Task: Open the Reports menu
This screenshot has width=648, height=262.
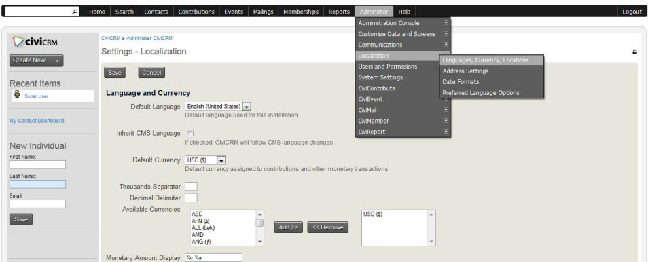Action: click(x=339, y=12)
